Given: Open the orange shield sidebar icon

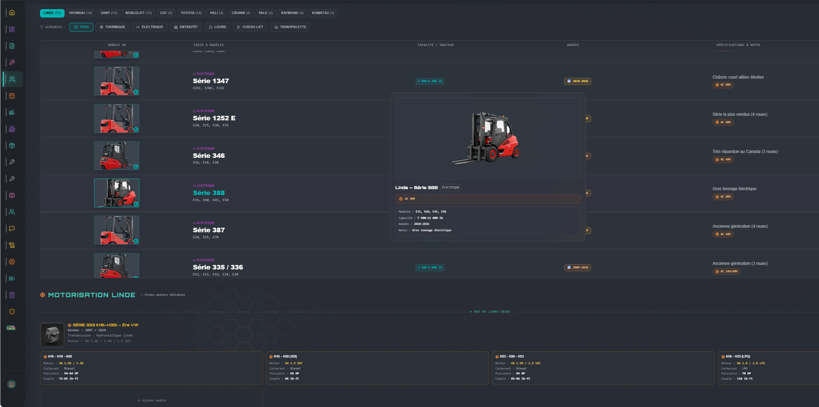Looking at the screenshot, I should [12, 312].
